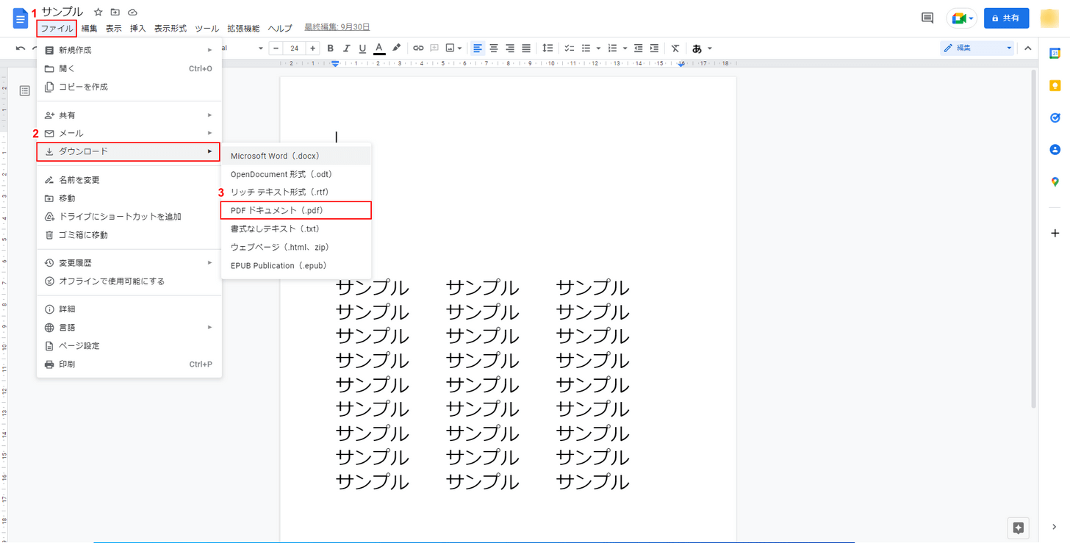Screen dimensions: 1070x543
Task: Add a comment with the toolbar icon
Action: pos(434,48)
